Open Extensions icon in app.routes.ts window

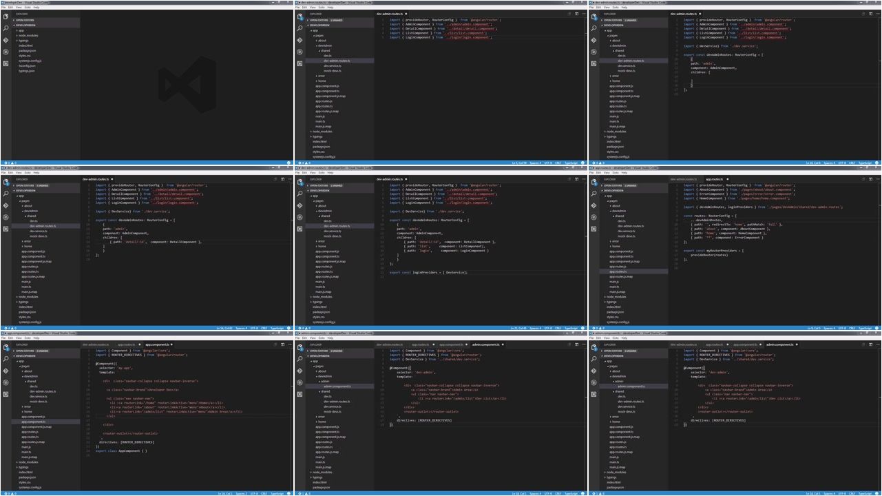pyautogui.click(x=594, y=229)
